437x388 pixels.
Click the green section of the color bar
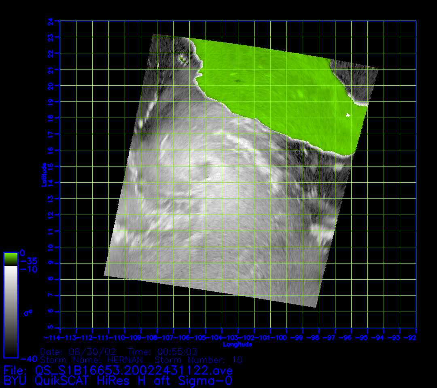[x=11, y=259]
